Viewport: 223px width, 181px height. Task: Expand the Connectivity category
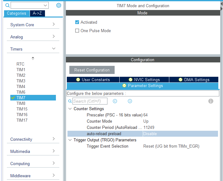(x=33, y=139)
